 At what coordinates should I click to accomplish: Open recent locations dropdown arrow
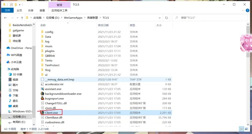pyautogui.click(x=17, y=18)
